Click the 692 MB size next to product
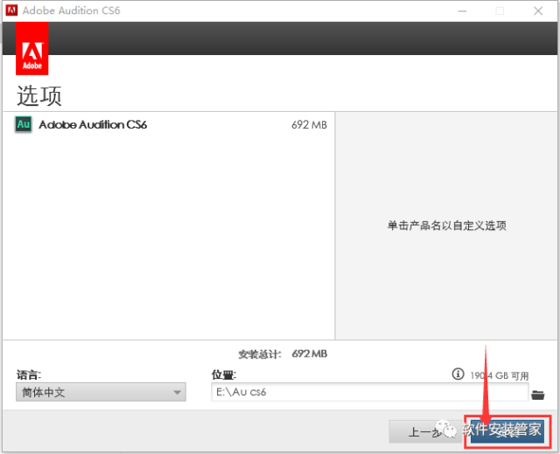 tap(309, 124)
